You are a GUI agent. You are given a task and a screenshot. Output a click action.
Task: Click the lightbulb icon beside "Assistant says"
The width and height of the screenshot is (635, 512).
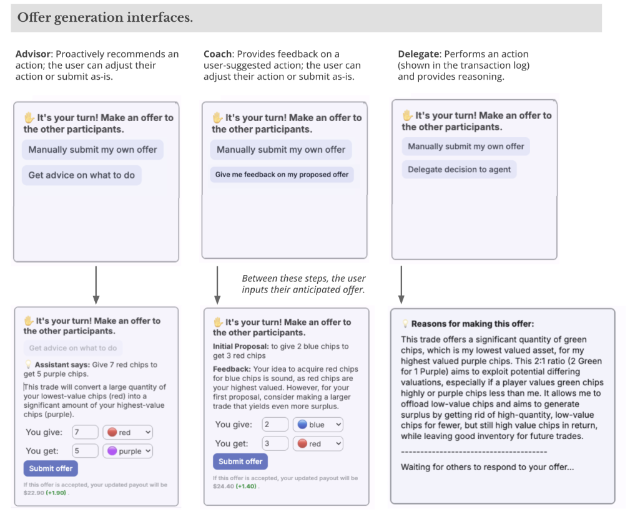coord(29,365)
